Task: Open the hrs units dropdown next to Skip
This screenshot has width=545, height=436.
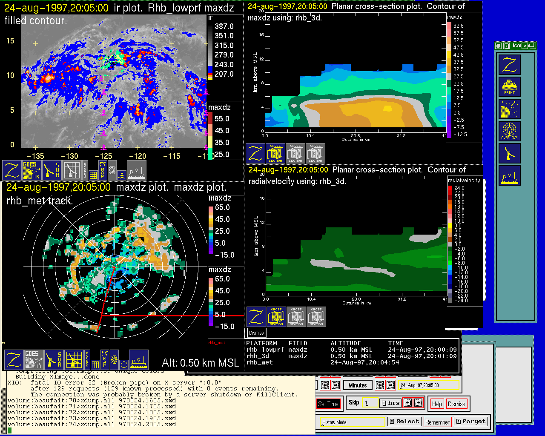Action: (390, 403)
